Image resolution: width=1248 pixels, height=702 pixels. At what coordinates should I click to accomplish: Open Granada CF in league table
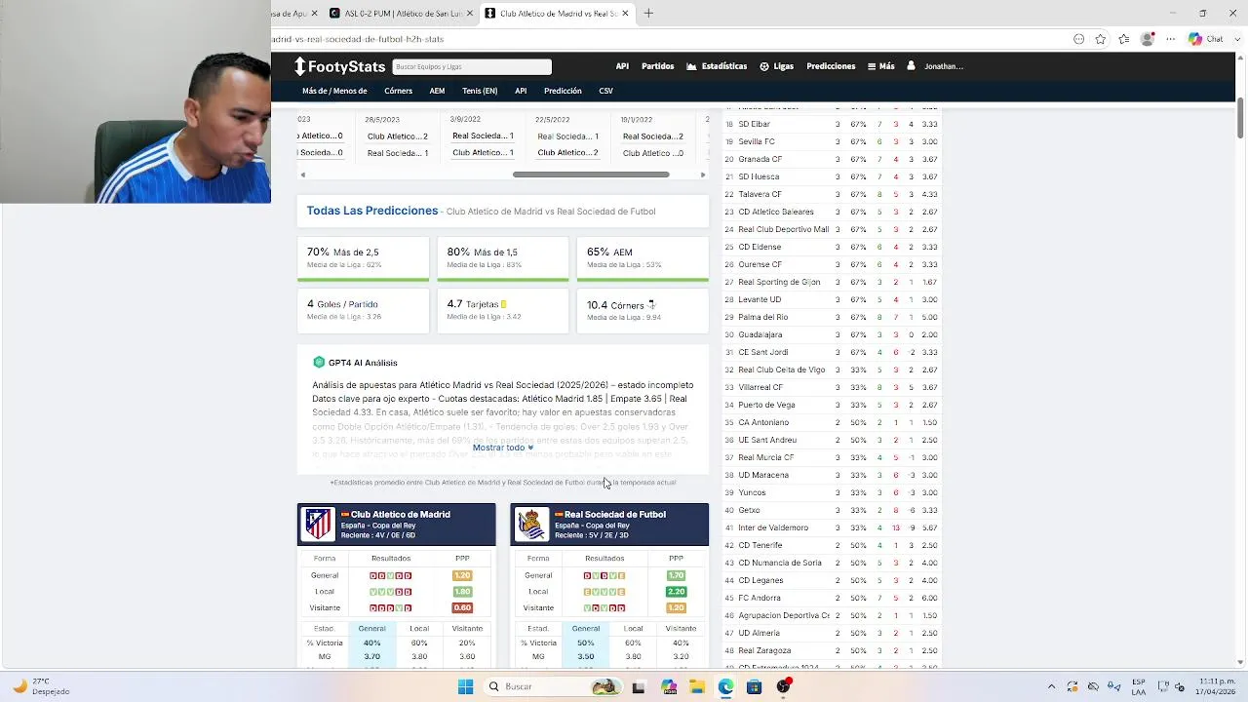point(760,159)
